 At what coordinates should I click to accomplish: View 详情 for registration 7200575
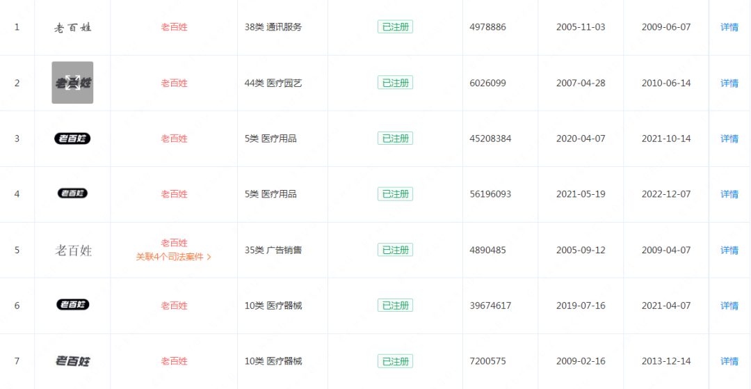[x=729, y=360]
